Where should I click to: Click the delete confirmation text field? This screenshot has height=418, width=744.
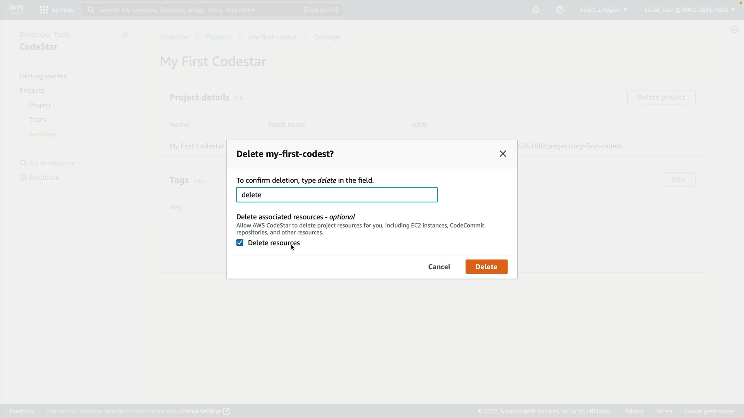point(336,195)
